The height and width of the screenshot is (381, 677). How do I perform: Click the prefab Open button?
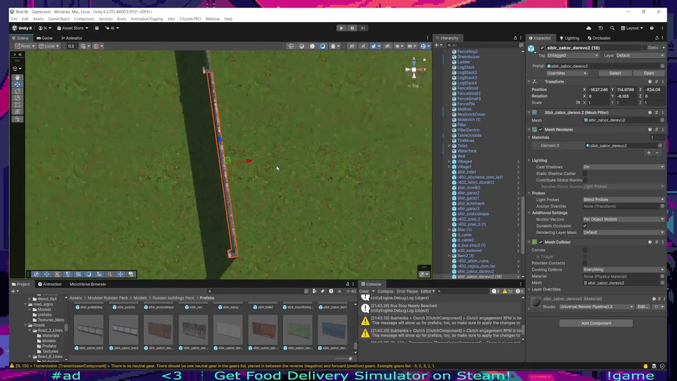(649, 73)
